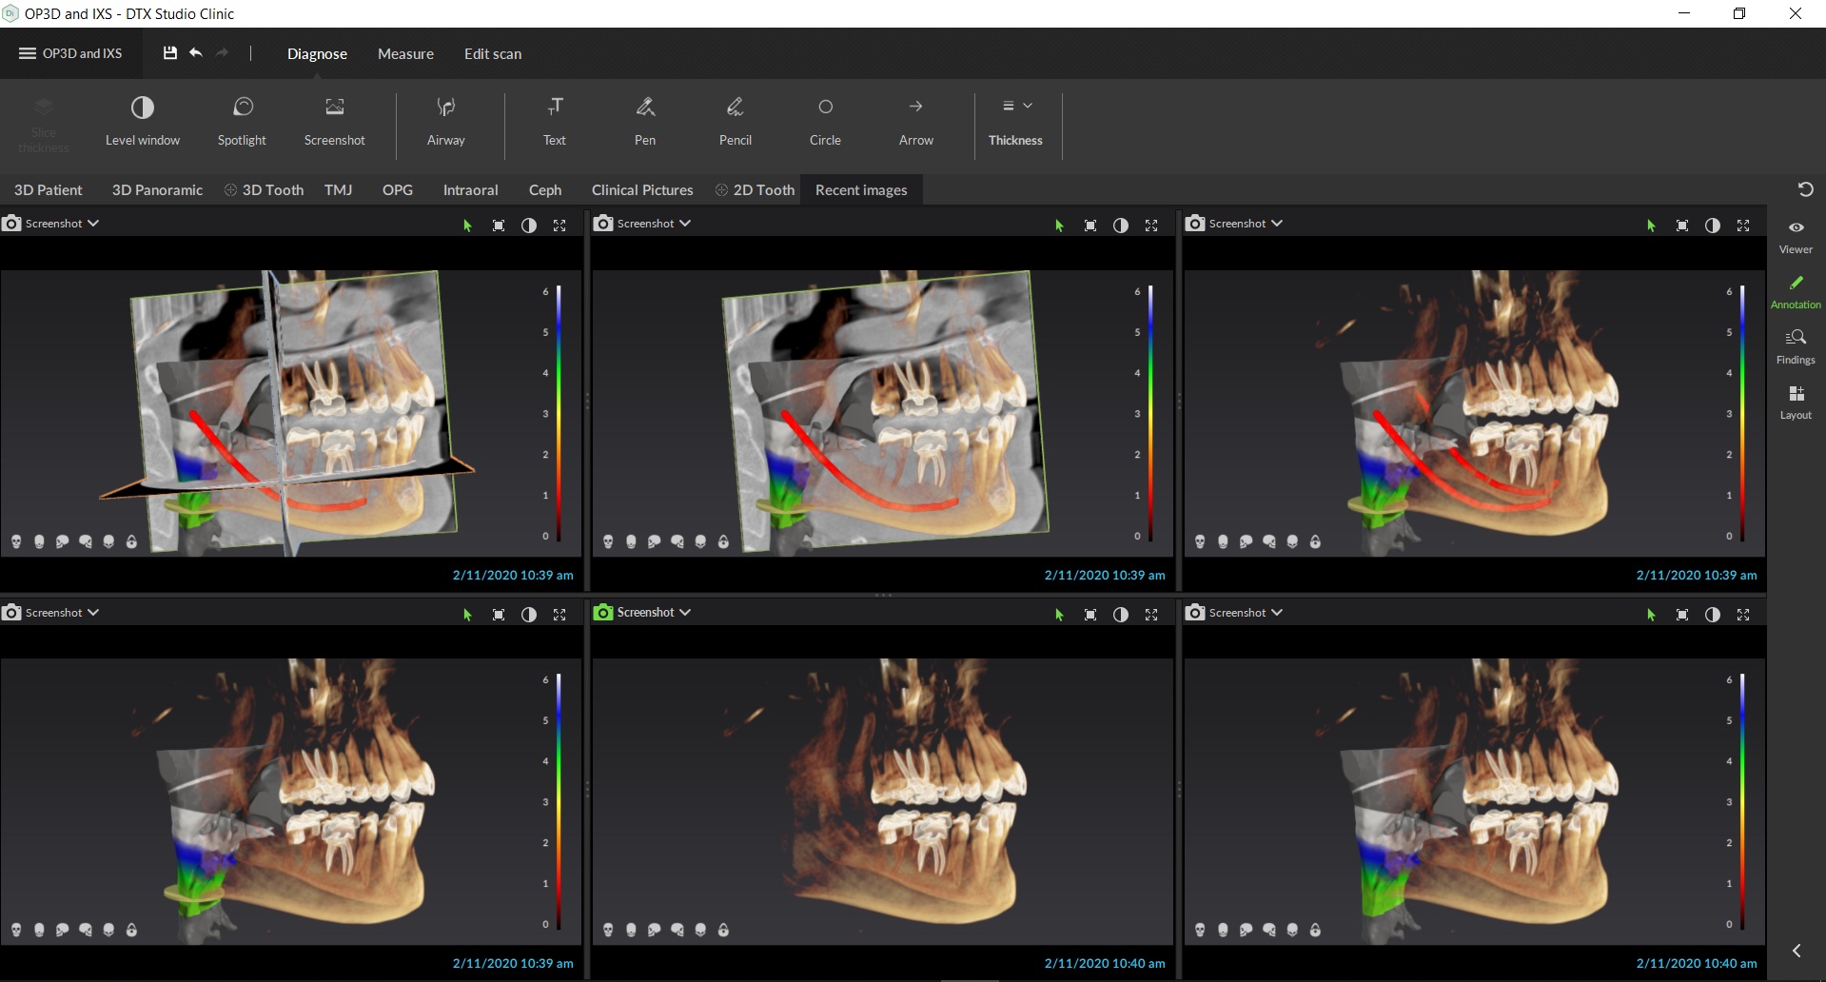Open the OP3D and IXS main menu

[x=70, y=53]
